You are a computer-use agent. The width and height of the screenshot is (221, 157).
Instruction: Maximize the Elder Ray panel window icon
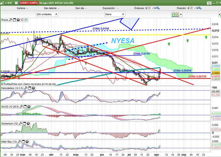23,141
